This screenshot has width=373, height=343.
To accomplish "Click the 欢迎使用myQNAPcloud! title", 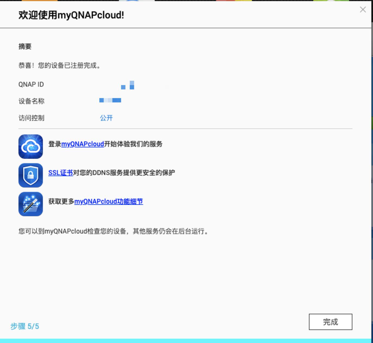I will [x=71, y=15].
